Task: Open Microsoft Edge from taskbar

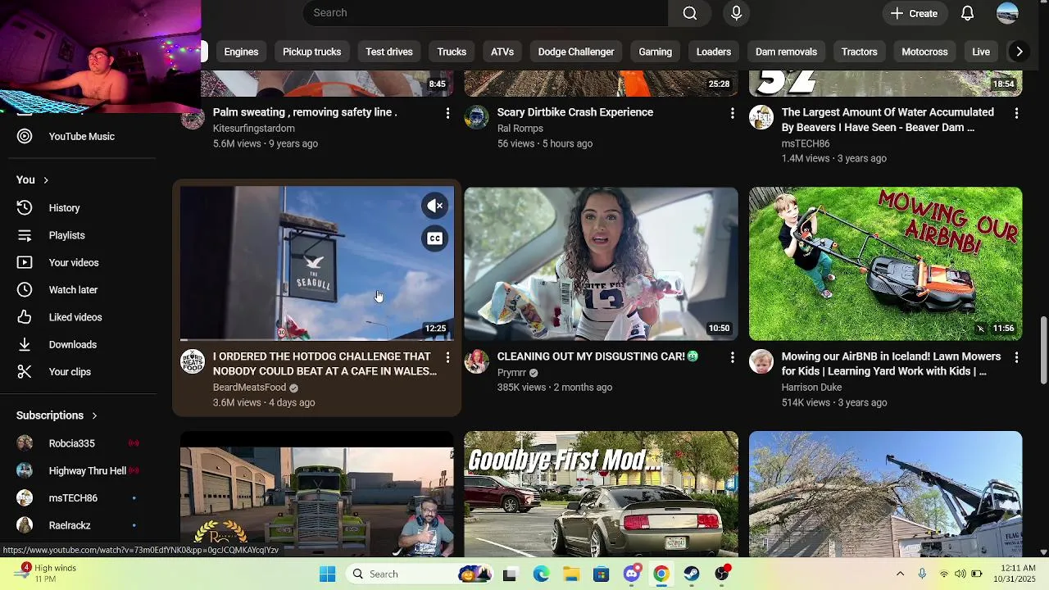Action: [541, 574]
